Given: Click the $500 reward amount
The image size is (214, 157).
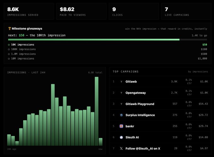Looking at the screenshot, I should coord(204,54).
